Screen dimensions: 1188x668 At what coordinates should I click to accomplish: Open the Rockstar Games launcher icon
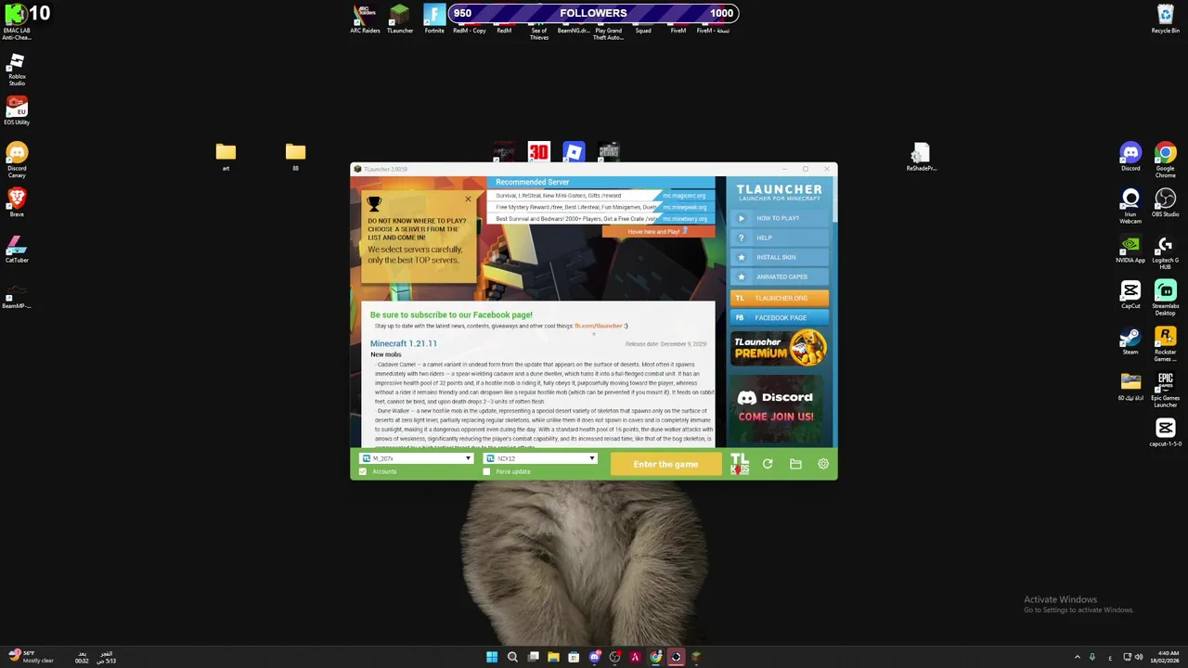click(x=1166, y=344)
